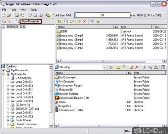Click the Non-Bootable button
This screenshot has width=168, height=134.
point(31,21)
